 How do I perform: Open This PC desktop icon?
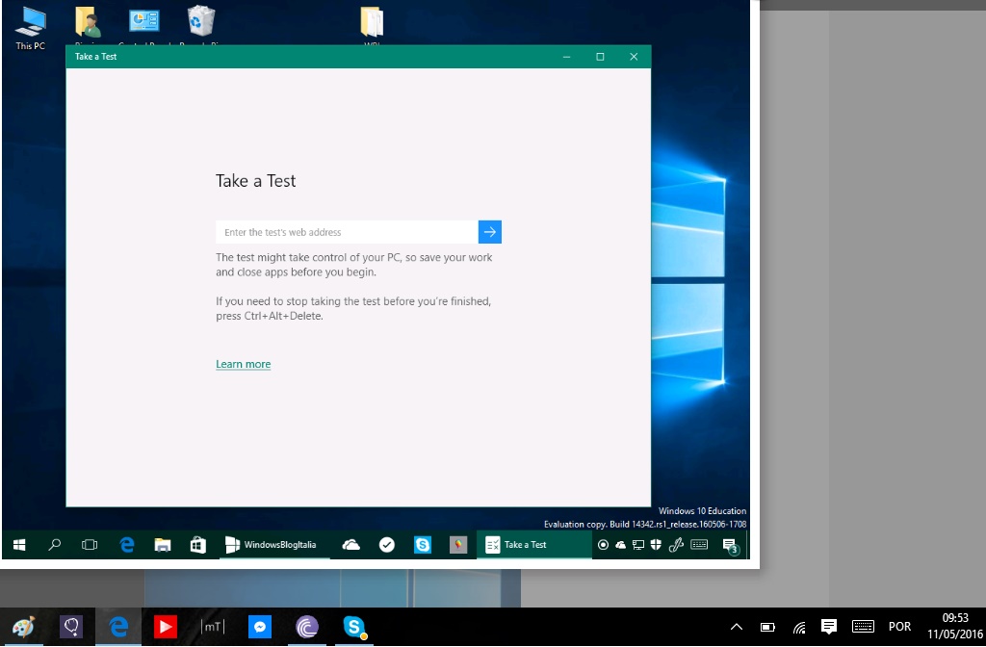tap(30, 25)
